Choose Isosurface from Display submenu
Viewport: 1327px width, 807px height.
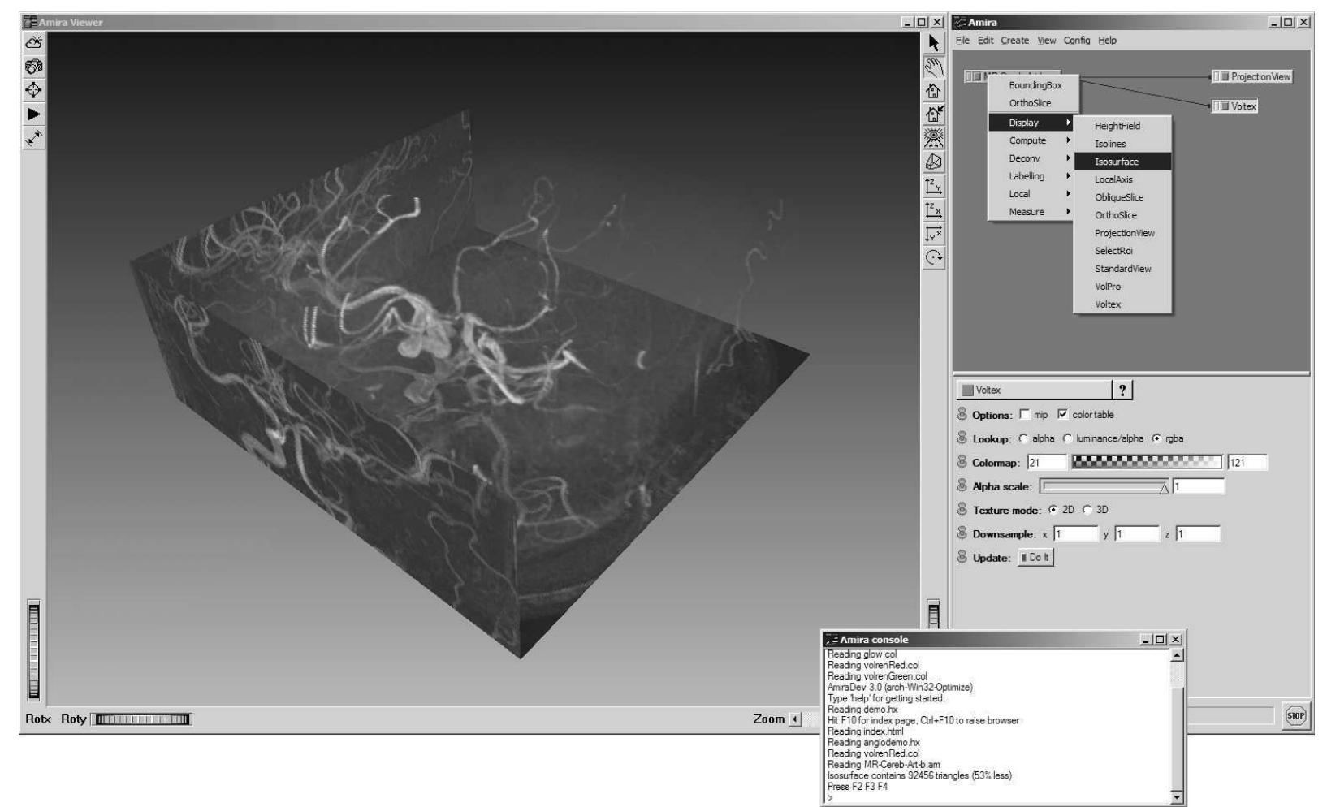tap(1122, 162)
